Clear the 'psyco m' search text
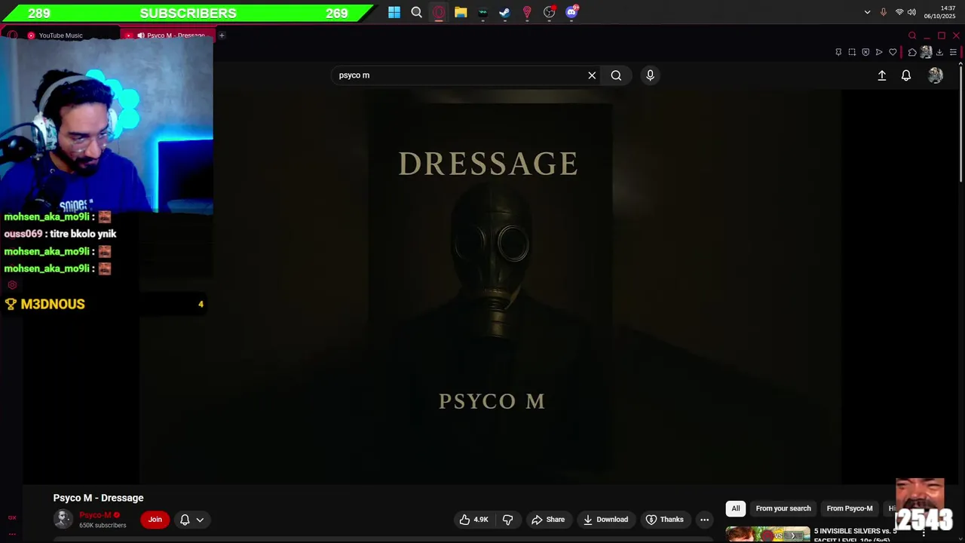The width and height of the screenshot is (965, 543). tap(592, 75)
